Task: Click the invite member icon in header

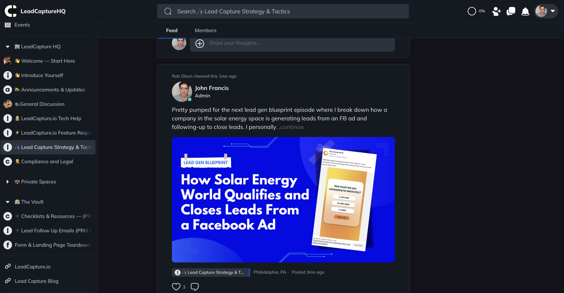Action: 496,11
